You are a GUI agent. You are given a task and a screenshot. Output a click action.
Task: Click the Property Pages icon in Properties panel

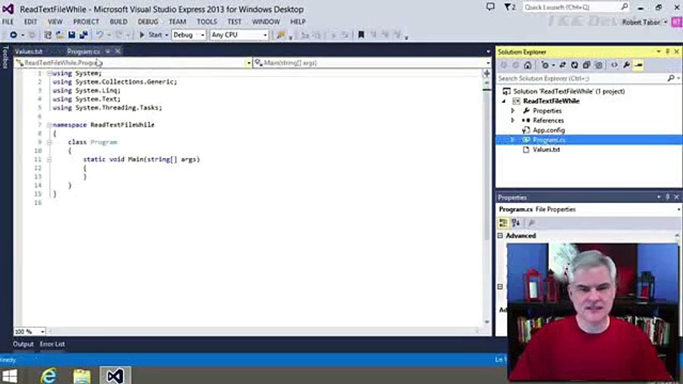tap(531, 223)
